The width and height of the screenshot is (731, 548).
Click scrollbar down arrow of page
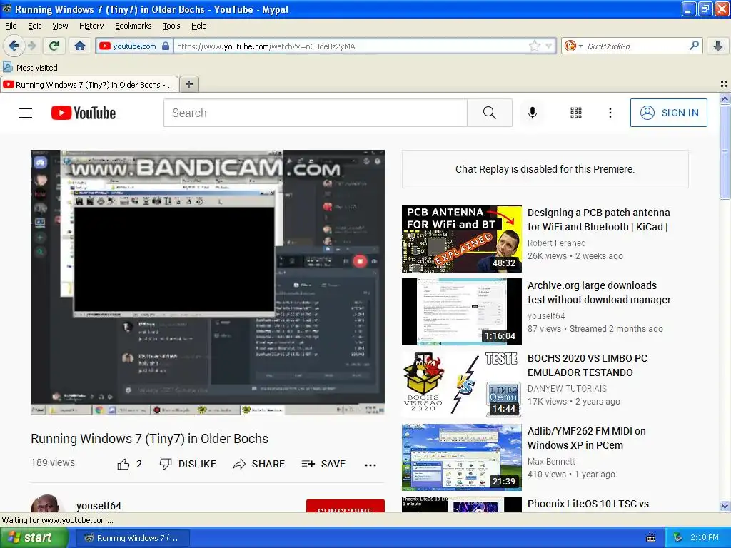coord(725,506)
